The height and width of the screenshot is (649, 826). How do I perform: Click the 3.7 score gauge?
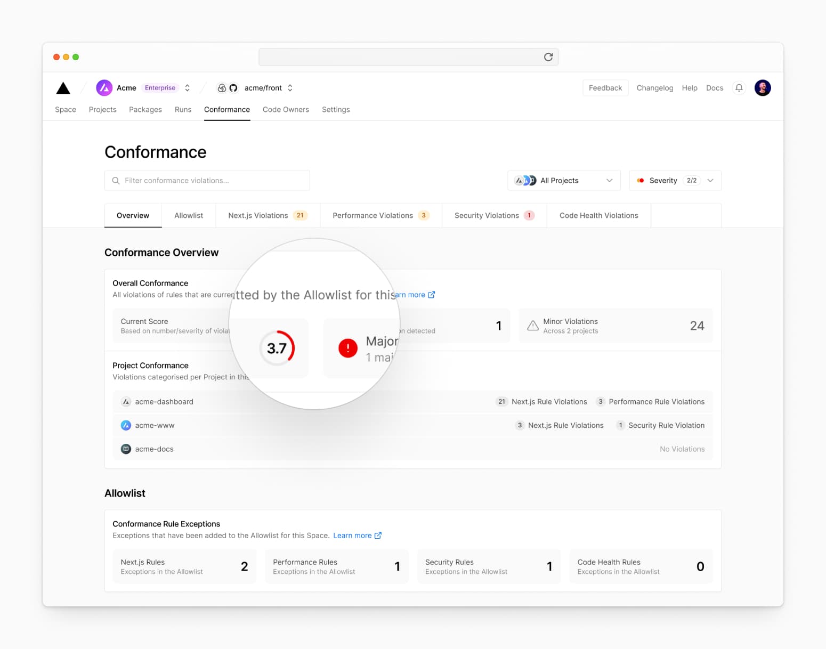277,348
